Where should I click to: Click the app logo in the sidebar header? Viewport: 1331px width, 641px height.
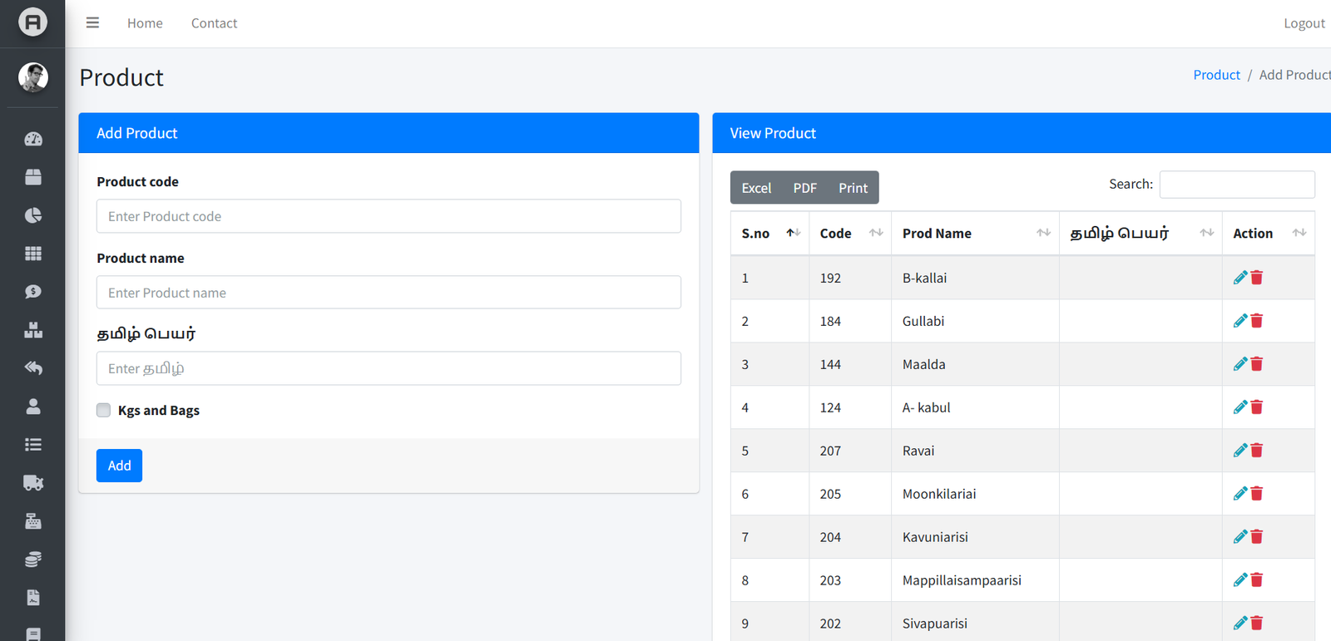(x=32, y=22)
